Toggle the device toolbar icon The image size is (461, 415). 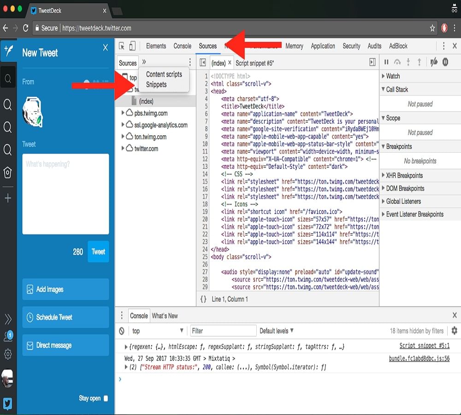132,46
